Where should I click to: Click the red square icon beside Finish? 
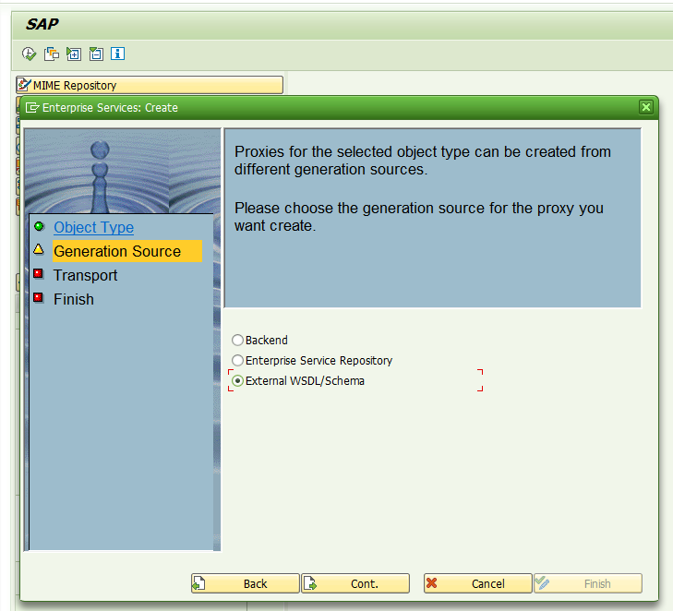point(39,297)
